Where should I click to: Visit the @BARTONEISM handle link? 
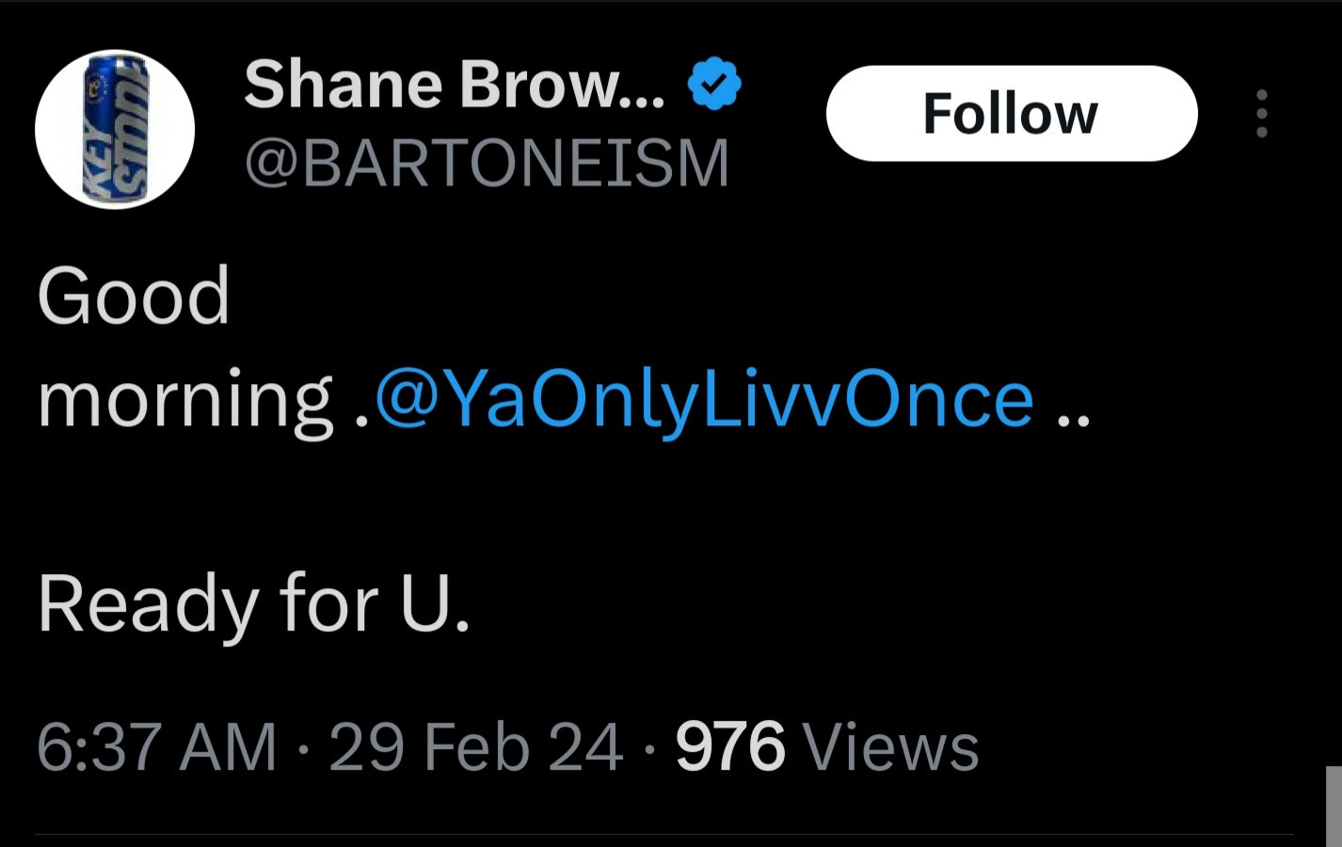pos(487,163)
